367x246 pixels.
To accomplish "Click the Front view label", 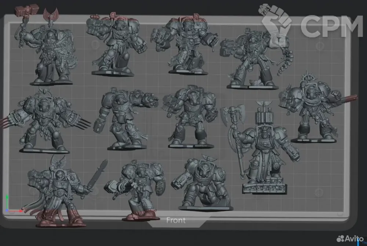I will click(x=176, y=220).
